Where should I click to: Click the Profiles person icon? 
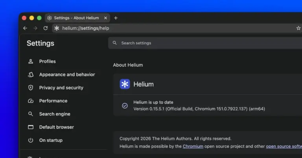(x=31, y=62)
